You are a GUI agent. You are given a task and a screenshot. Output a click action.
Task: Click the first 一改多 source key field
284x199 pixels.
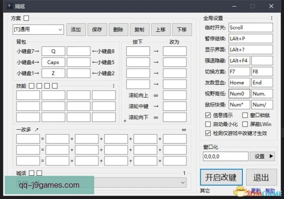coord(28,139)
